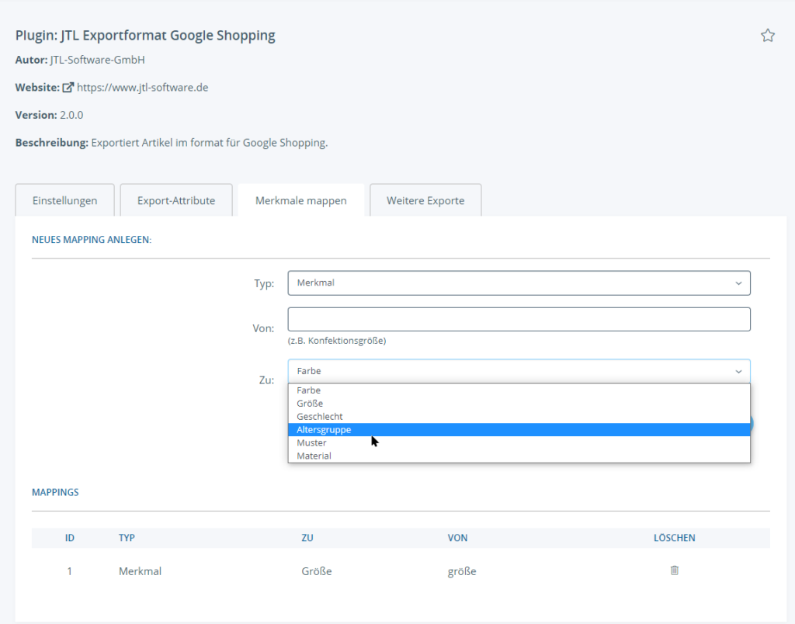Focus the Von text input field

(519, 319)
